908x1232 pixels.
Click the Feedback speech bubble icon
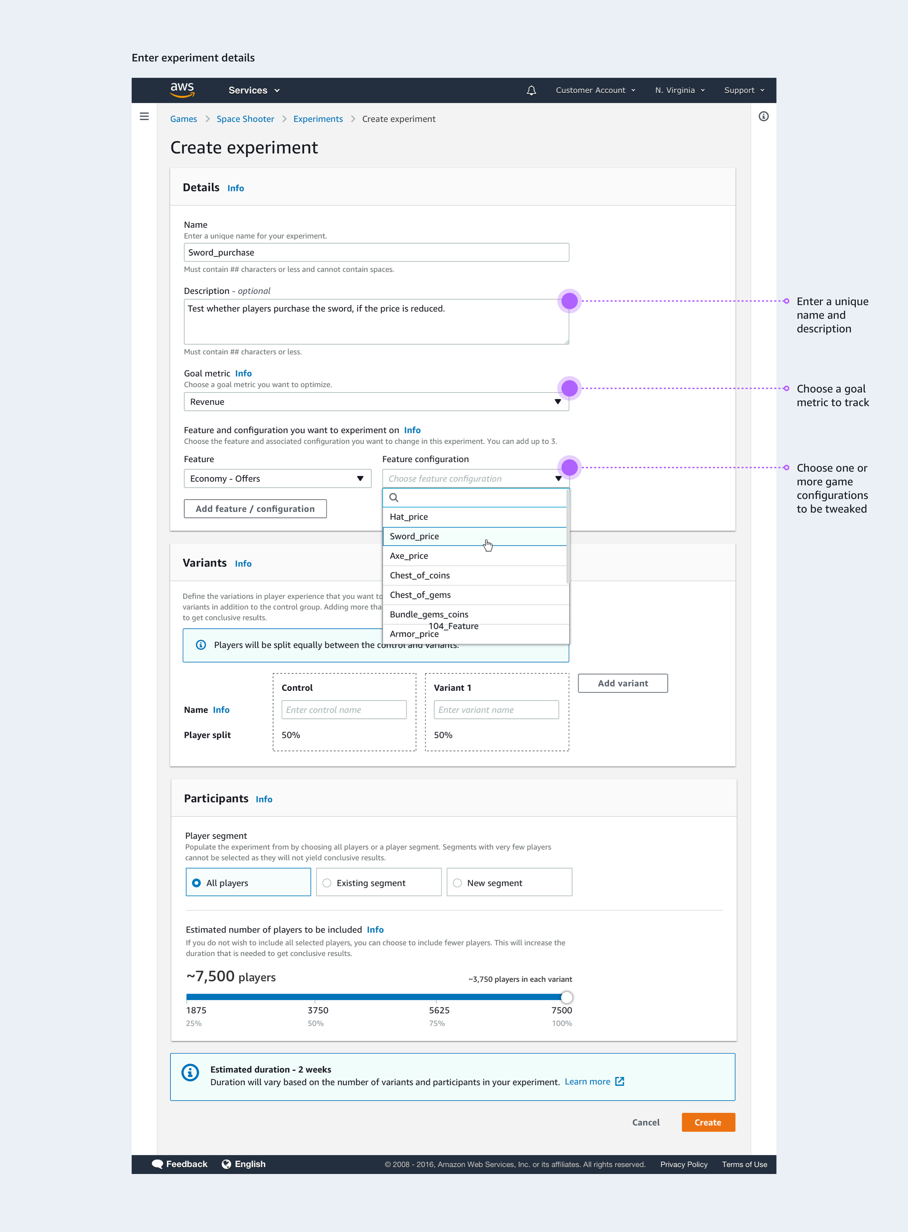tap(157, 1164)
